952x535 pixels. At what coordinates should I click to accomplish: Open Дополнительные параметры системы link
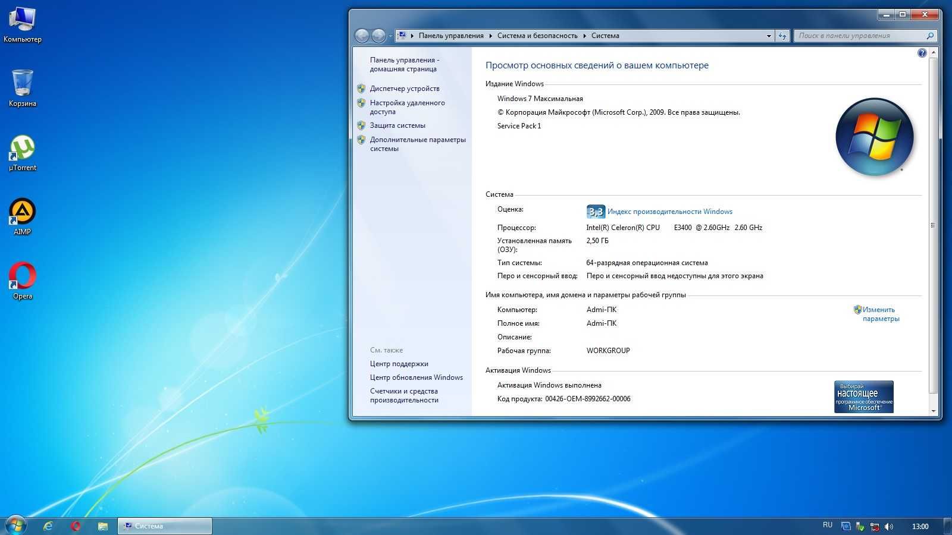418,144
